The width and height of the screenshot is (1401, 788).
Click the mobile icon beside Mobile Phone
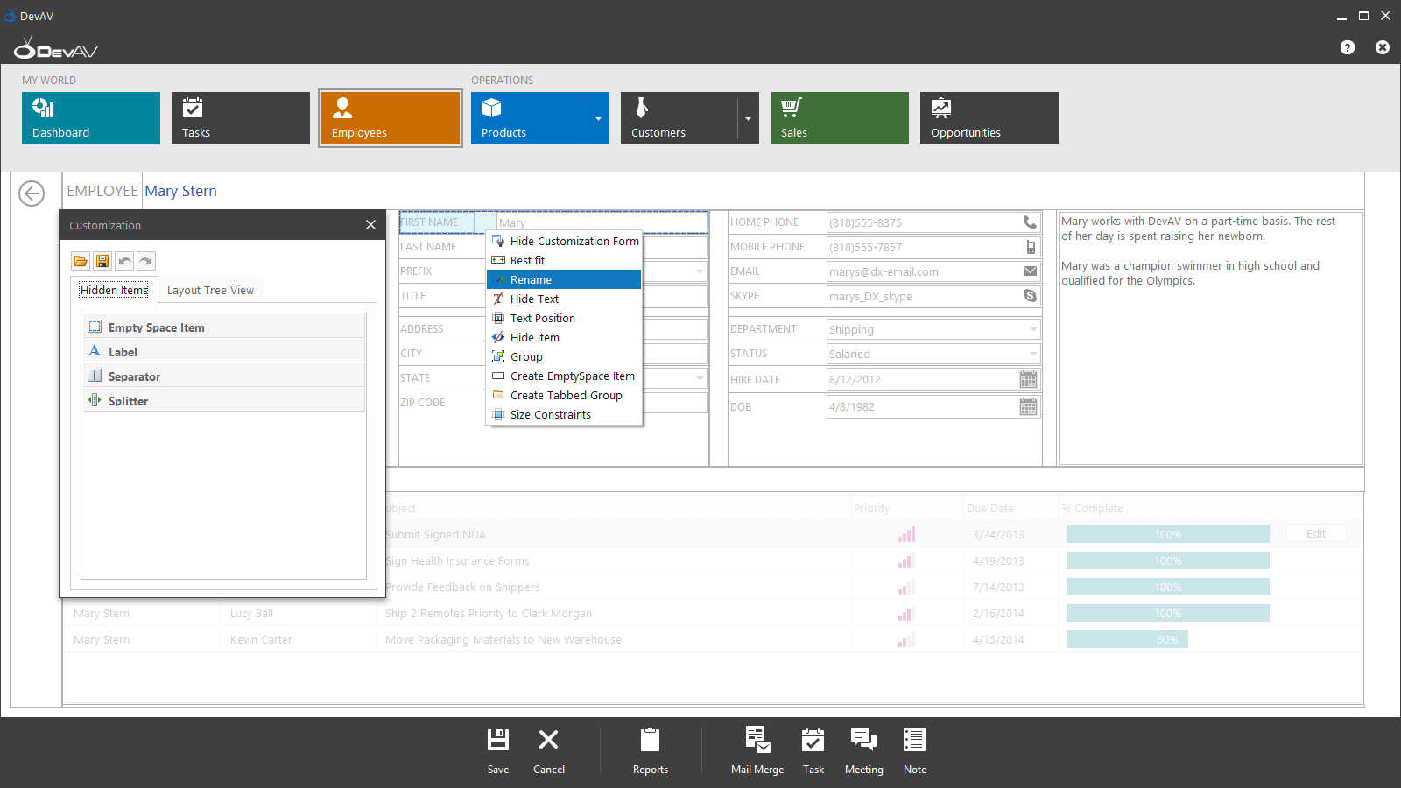coord(1030,247)
